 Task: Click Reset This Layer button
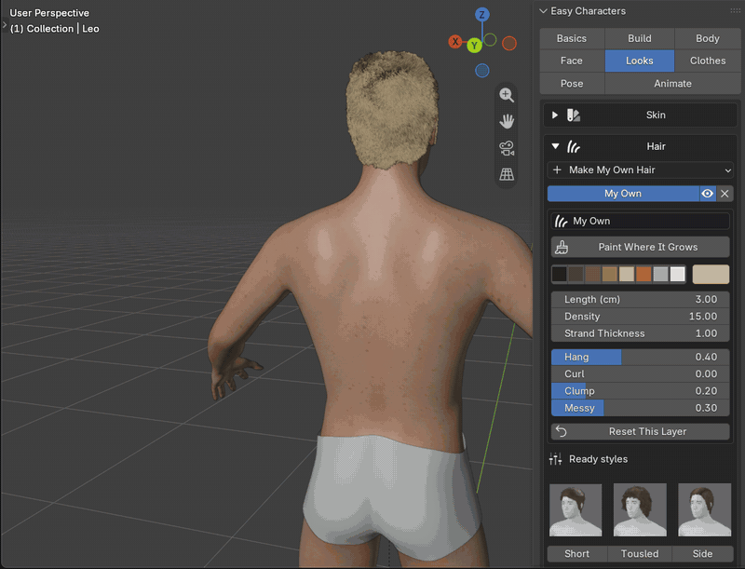[640, 431]
